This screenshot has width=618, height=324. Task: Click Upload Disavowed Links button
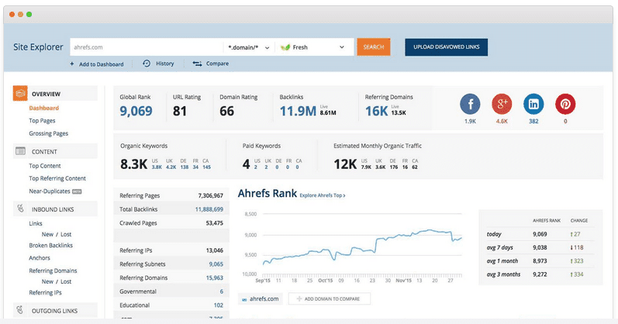tap(446, 47)
